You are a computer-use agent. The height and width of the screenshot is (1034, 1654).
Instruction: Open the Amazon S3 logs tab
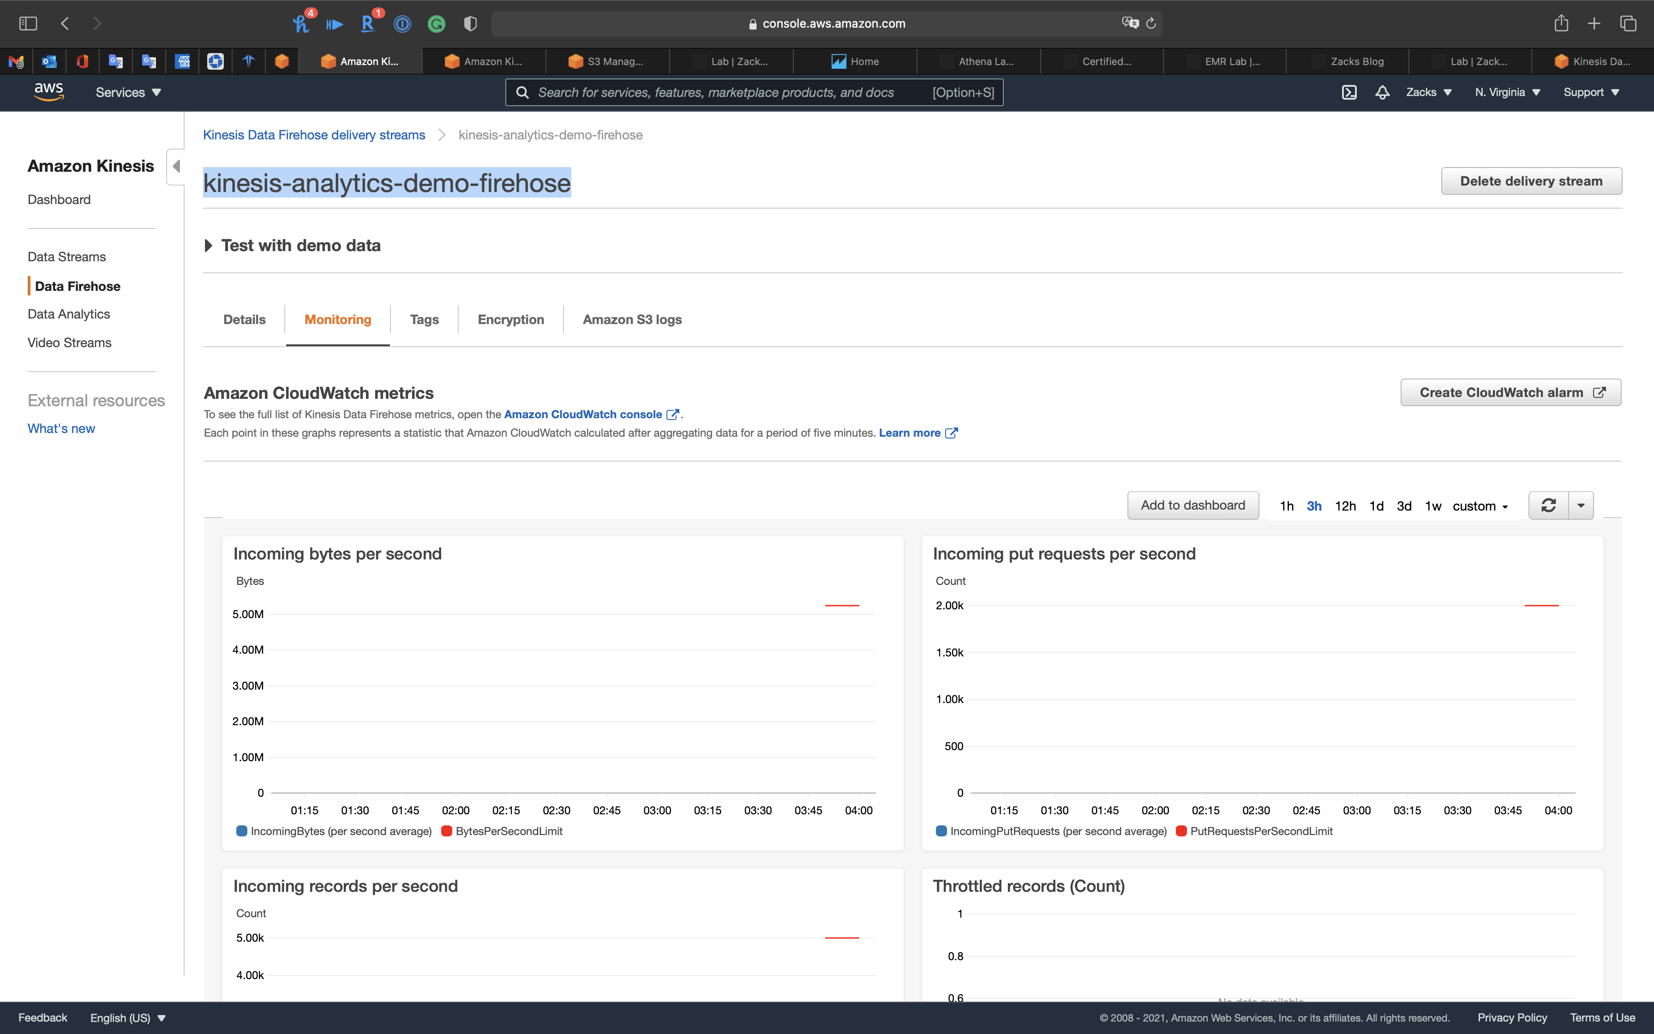point(631,319)
